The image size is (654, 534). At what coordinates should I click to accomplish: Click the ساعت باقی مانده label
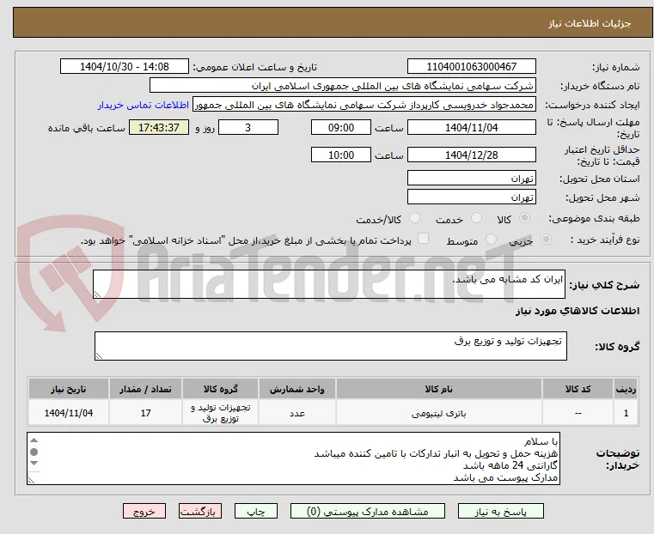pyautogui.click(x=86, y=128)
